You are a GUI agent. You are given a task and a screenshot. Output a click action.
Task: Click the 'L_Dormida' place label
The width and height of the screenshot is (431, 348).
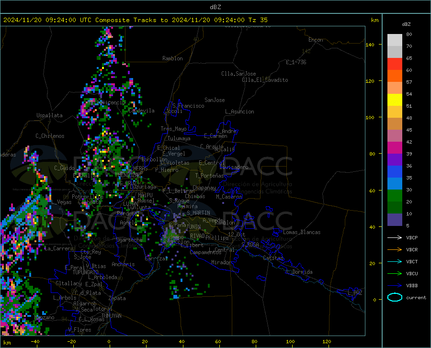coord(299,272)
